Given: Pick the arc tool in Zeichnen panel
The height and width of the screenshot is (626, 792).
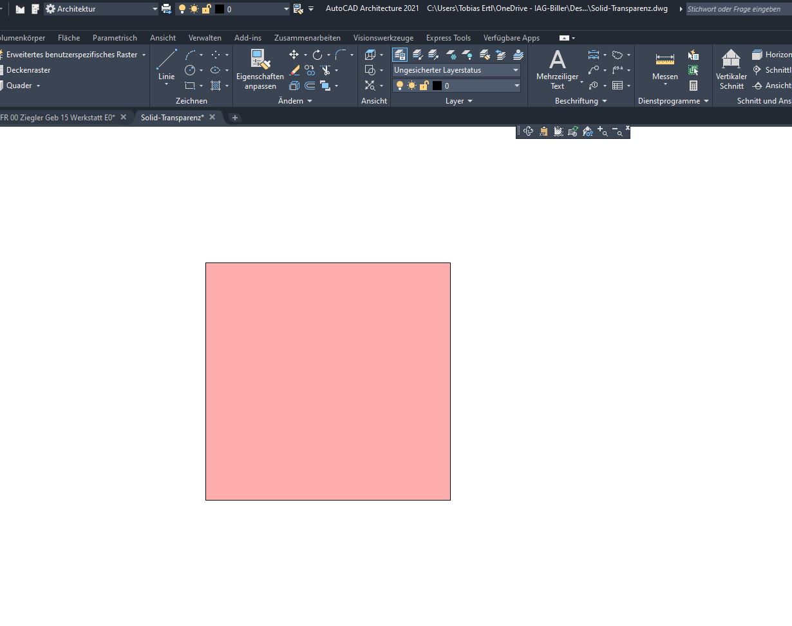Looking at the screenshot, I should (190, 55).
